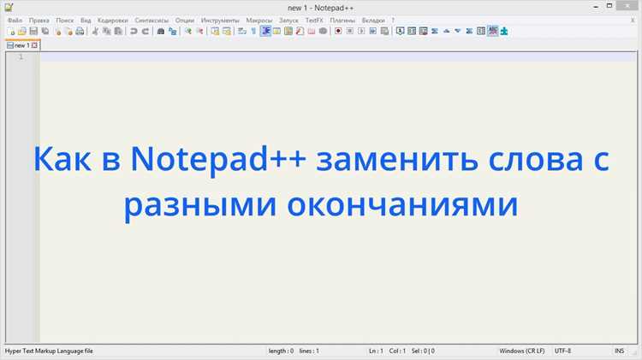The image size is (642, 360).
Task: Close the new 1 tab with red X
Action: [x=35, y=45]
